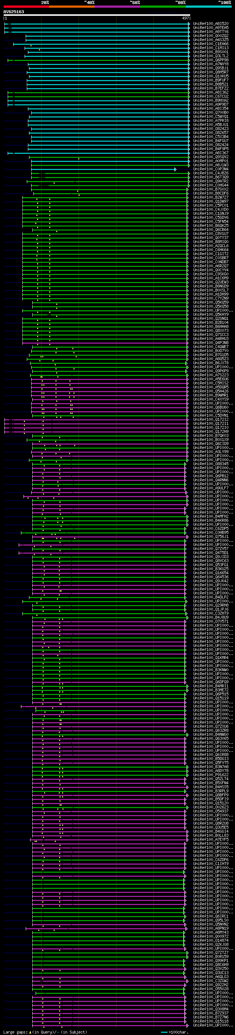
Task: Open hit UniRef100_Q00ZQ2
Action: coord(211,36)
